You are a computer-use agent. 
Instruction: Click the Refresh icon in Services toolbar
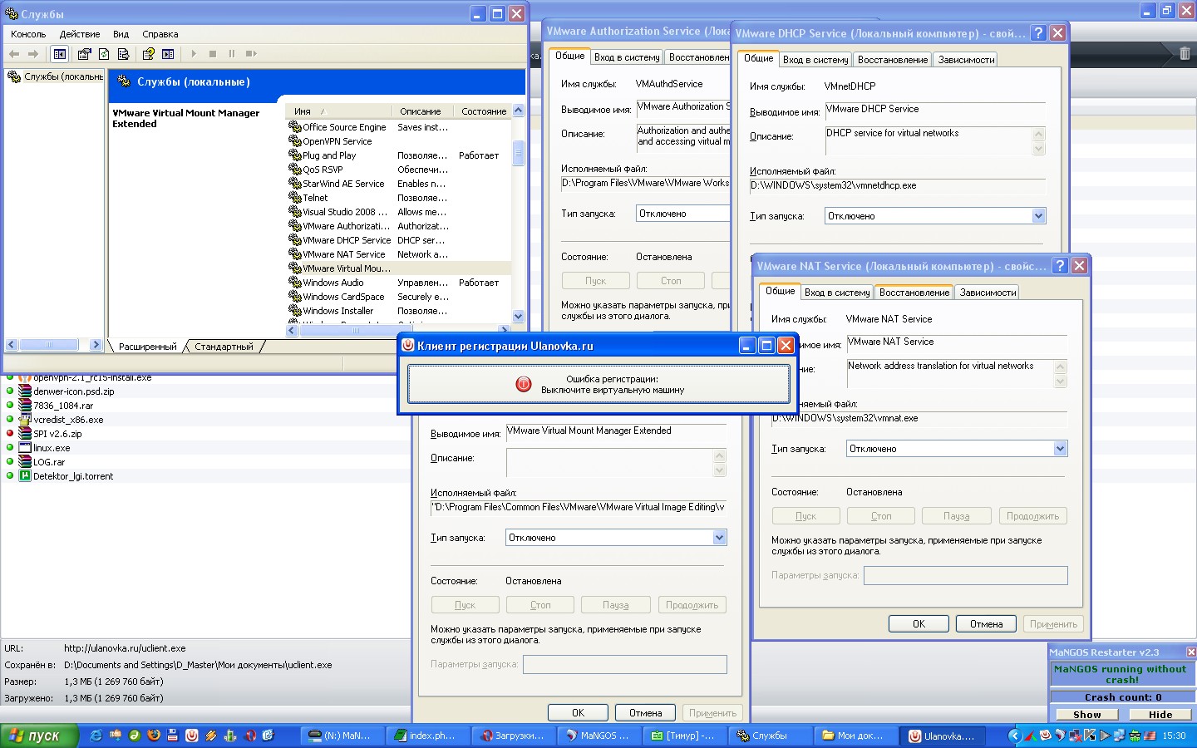tap(104, 54)
